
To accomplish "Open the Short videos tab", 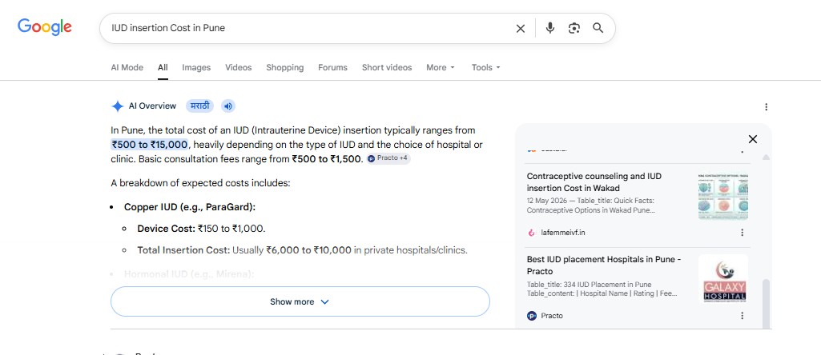I will pyautogui.click(x=387, y=67).
